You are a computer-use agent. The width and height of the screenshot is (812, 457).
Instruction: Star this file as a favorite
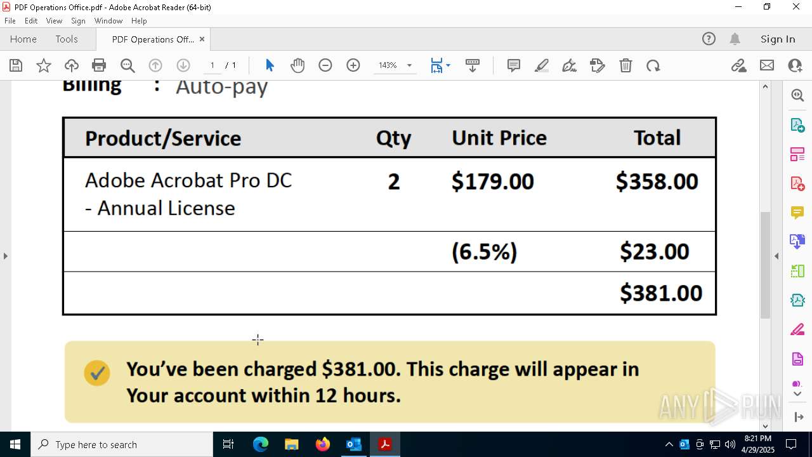44,65
